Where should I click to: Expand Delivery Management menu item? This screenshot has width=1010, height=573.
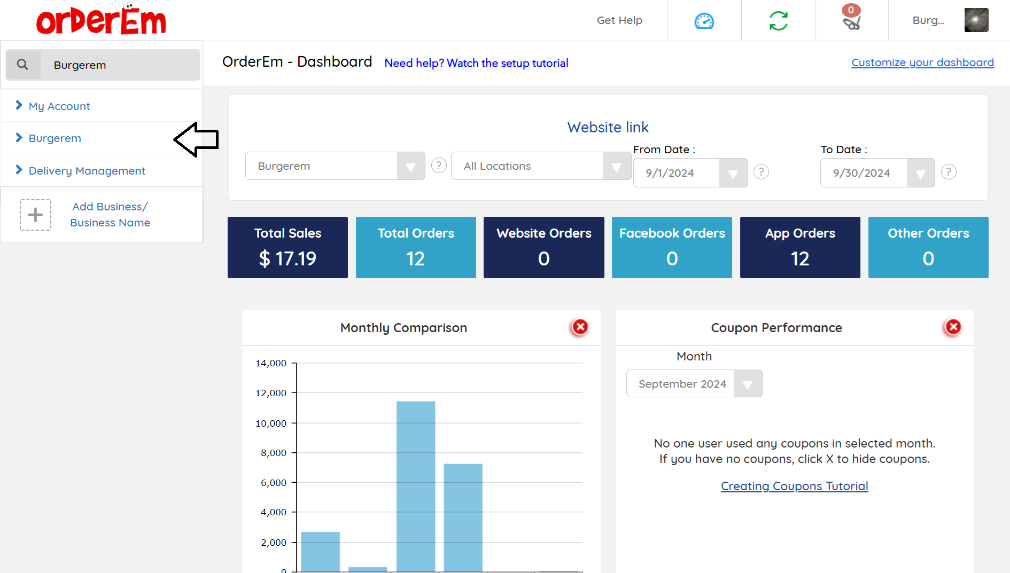(x=87, y=171)
